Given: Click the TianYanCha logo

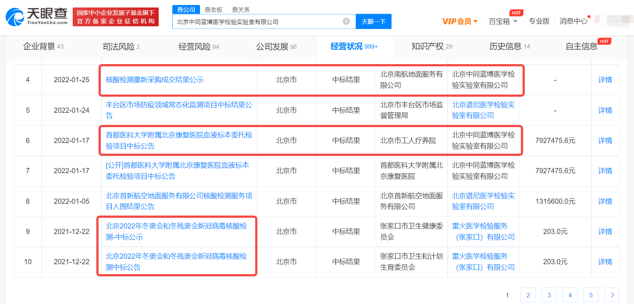Looking at the screenshot, I should pos(37,17).
